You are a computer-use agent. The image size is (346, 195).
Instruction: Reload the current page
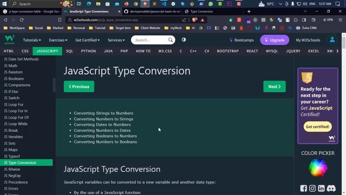tap(22, 20)
